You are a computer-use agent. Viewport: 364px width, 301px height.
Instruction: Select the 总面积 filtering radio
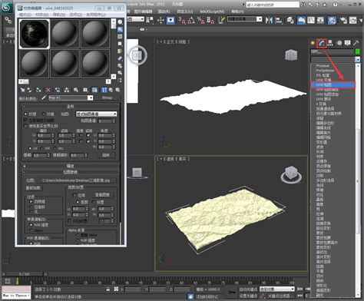coord(31,207)
